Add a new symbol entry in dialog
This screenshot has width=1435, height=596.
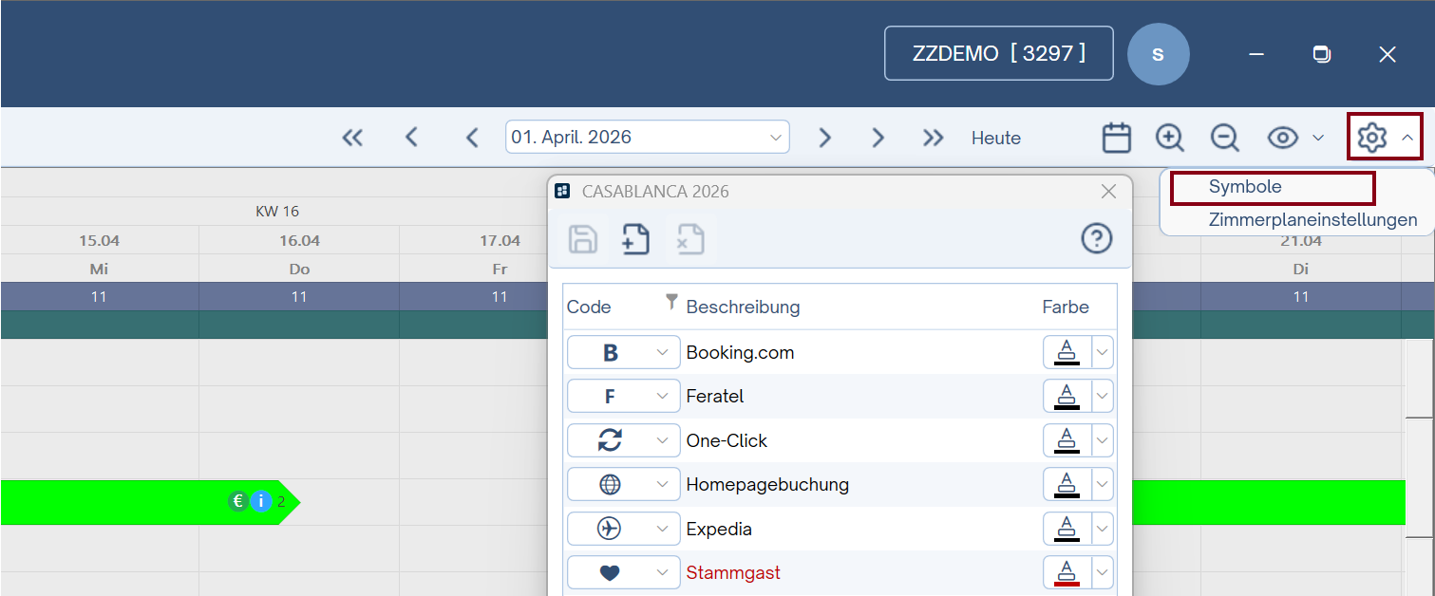635,239
